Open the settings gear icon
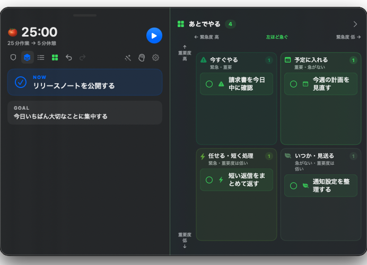This screenshot has height=265, width=367. click(x=155, y=58)
